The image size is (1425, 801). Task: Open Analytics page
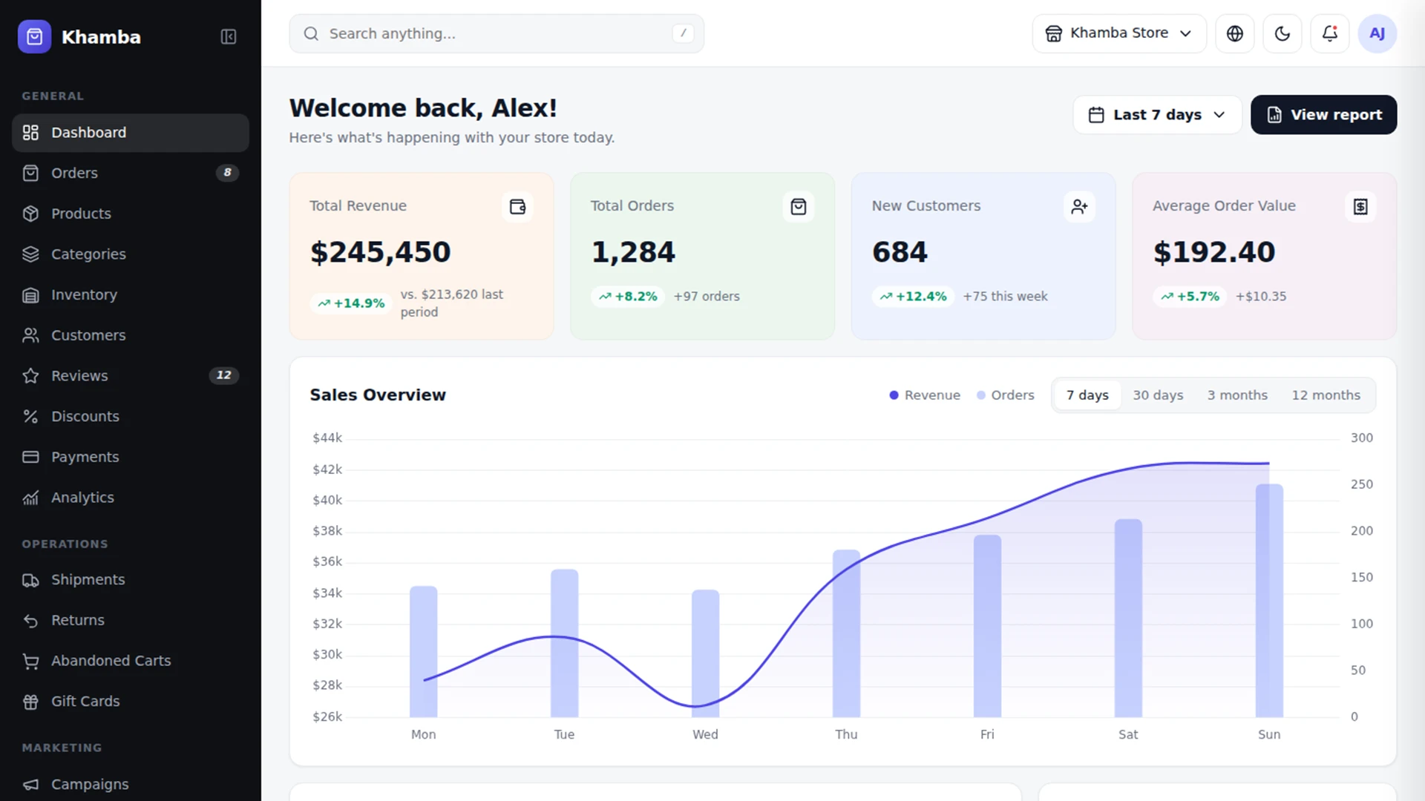131,498
